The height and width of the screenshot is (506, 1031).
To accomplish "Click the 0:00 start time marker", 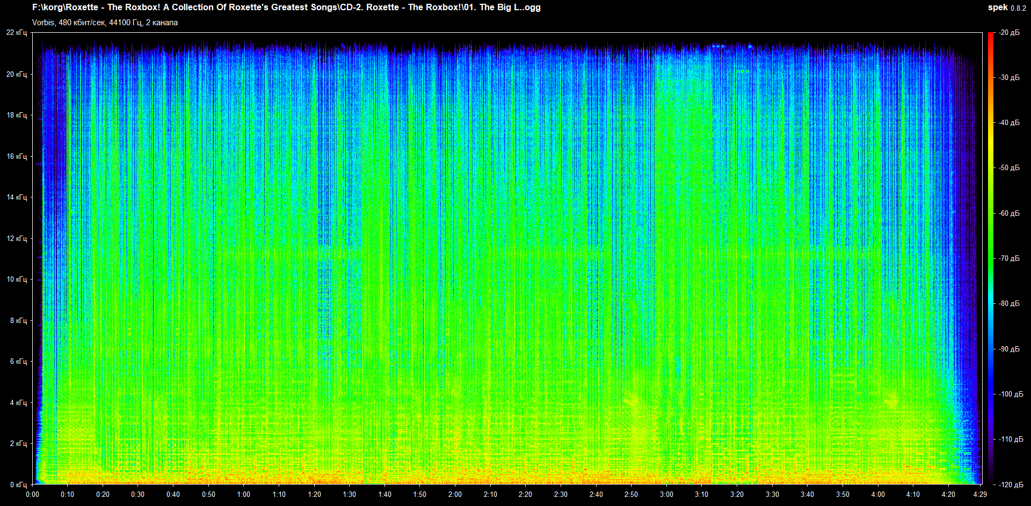I will coord(32,494).
